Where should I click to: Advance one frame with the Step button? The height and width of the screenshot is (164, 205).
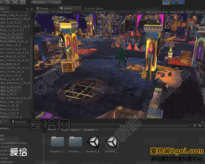point(181,2)
